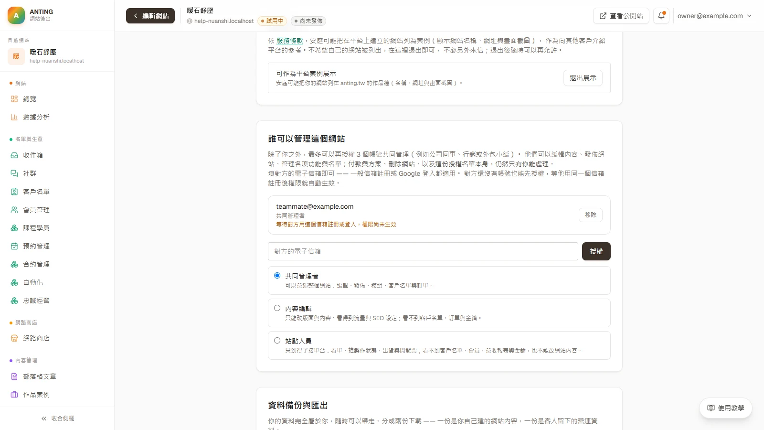
Task: Click the 總覽 dashboard icon
Action: 14,99
